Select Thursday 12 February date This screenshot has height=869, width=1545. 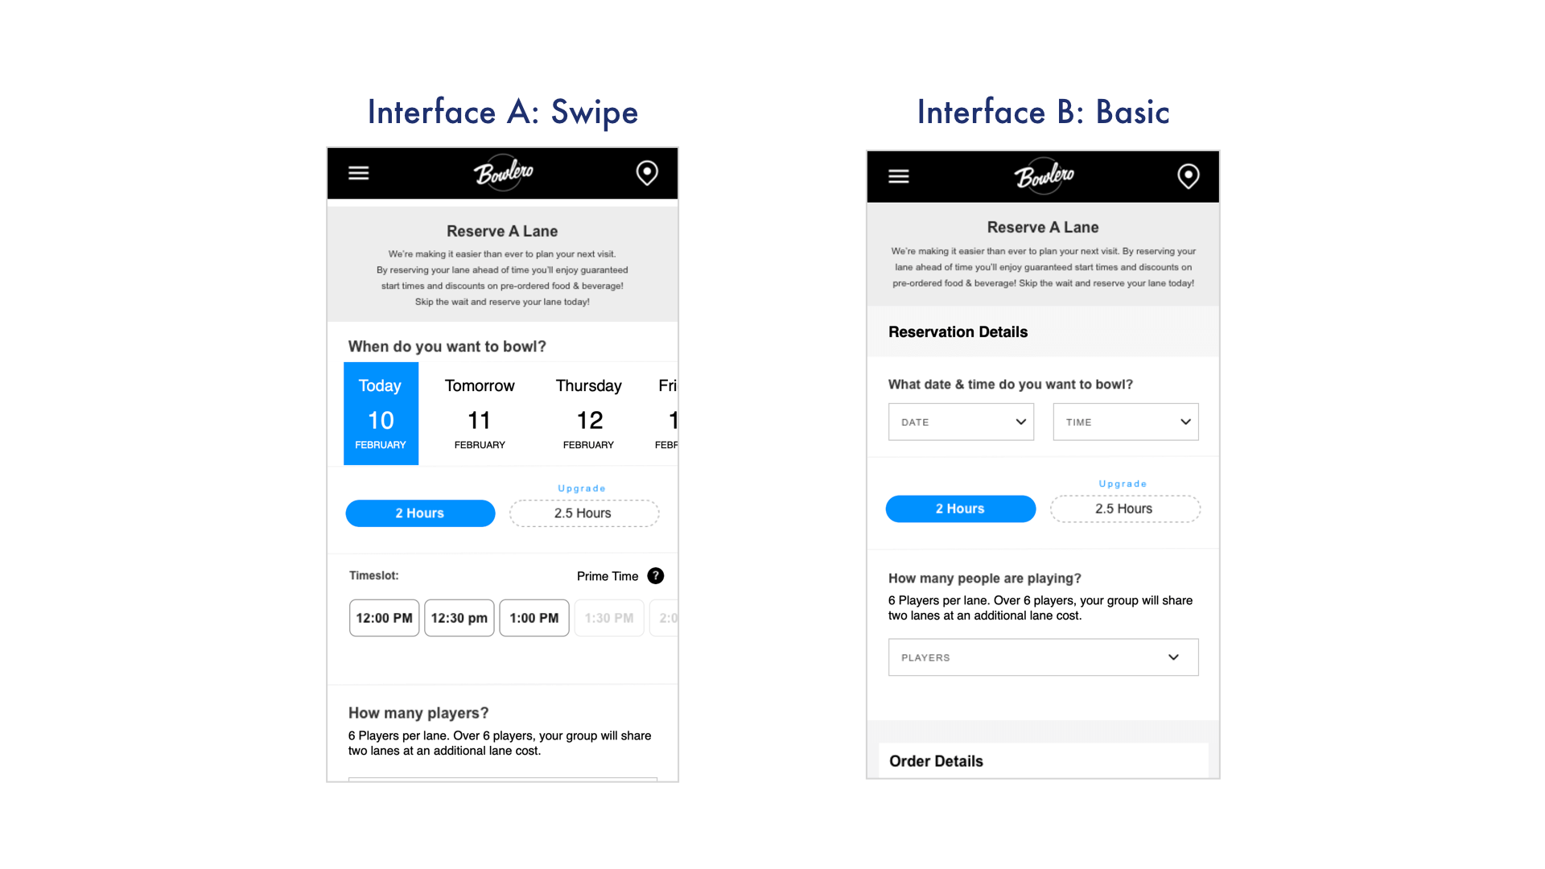(x=588, y=414)
